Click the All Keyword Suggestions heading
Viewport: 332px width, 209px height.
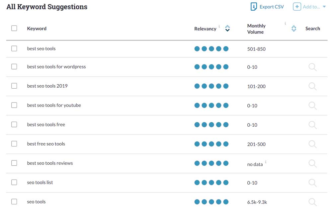point(47,7)
